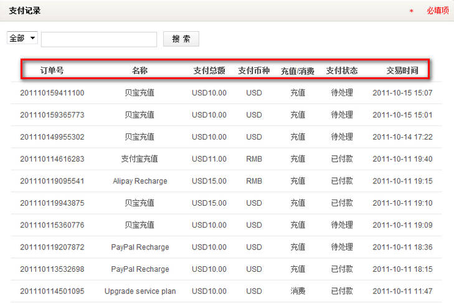
Task: Click the 交易时间 column header
Action: (402, 70)
